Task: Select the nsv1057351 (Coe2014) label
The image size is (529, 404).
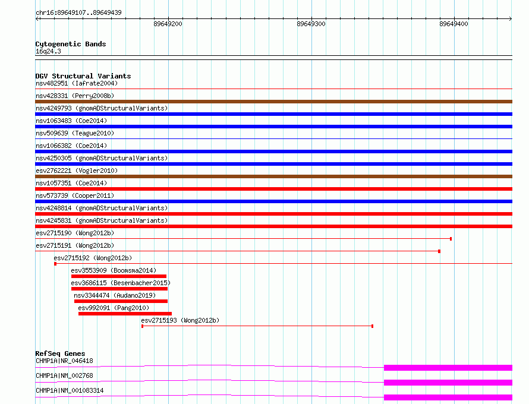Action: point(71,183)
